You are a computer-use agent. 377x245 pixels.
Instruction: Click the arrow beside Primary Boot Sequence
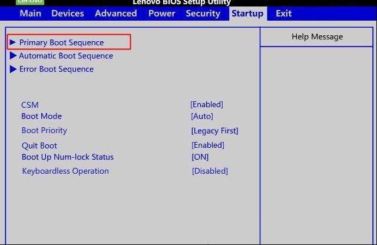click(13, 42)
